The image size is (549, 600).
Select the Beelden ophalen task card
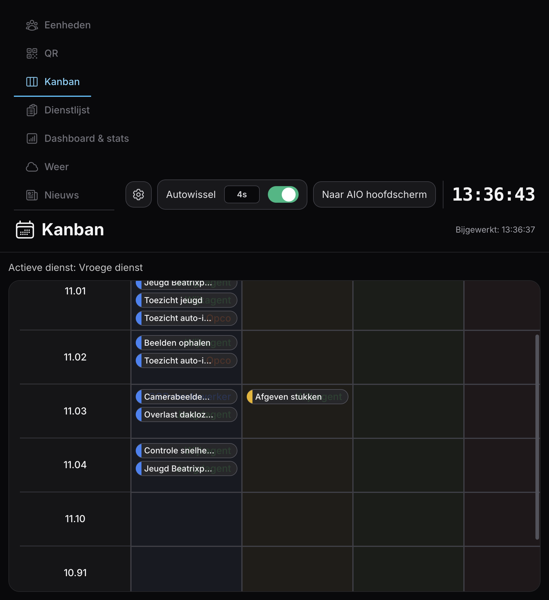[186, 343]
